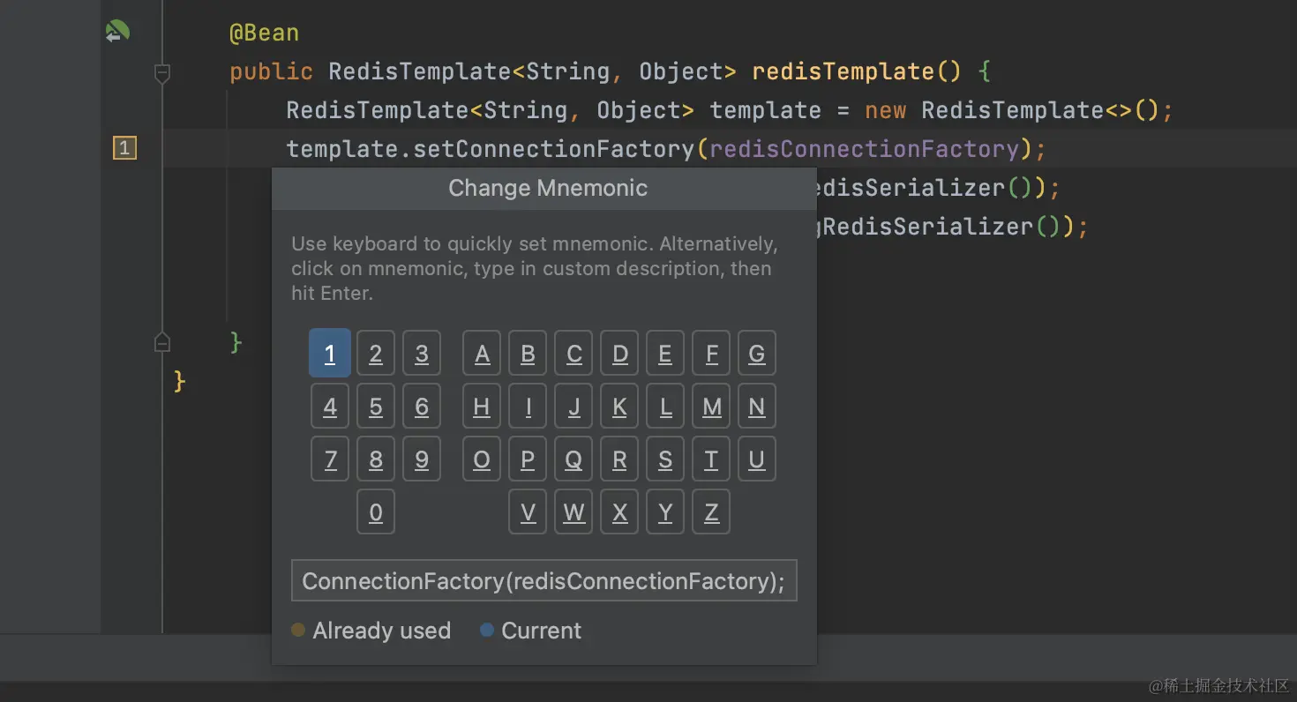Screen dimensions: 1297x702
Task: Click the 'Current' legend label
Action: click(541, 631)
